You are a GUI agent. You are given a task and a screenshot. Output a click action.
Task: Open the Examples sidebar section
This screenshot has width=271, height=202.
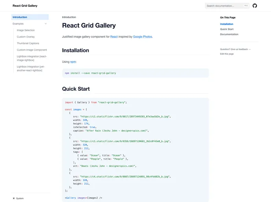click(x=30, y=24)
